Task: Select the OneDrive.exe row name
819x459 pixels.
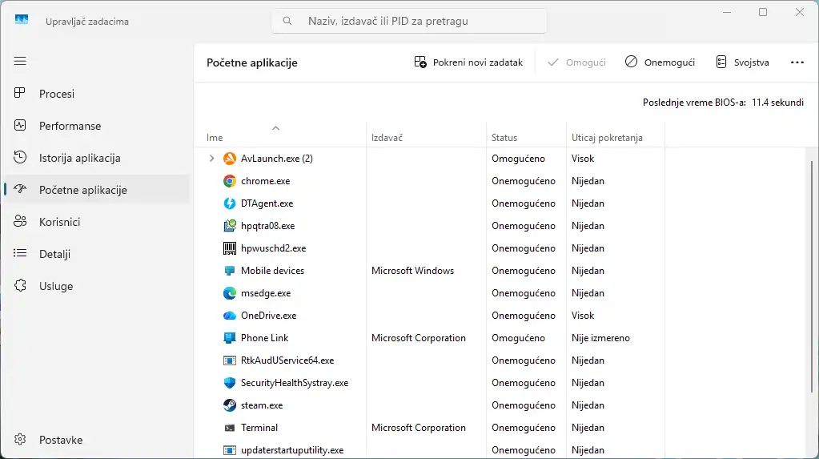Action: [x=268, y=316]
